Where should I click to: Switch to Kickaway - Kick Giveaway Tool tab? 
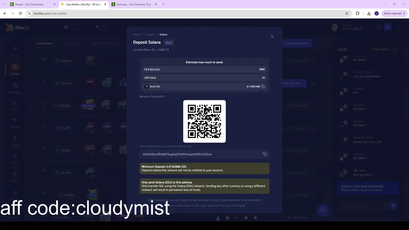[x=134, y=4]
